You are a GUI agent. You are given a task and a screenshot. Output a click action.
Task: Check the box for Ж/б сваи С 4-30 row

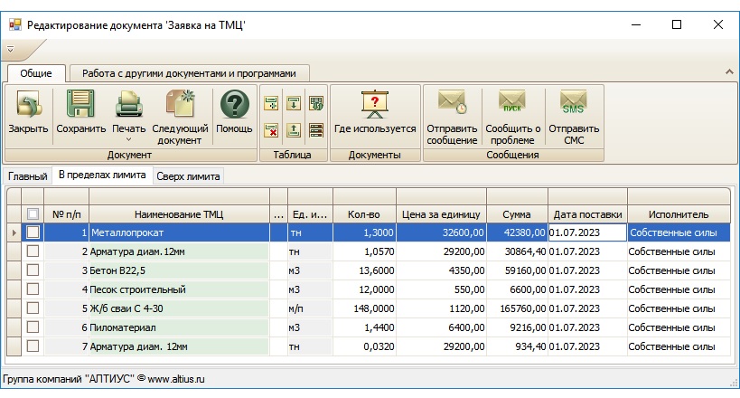(x=33, y=308)
